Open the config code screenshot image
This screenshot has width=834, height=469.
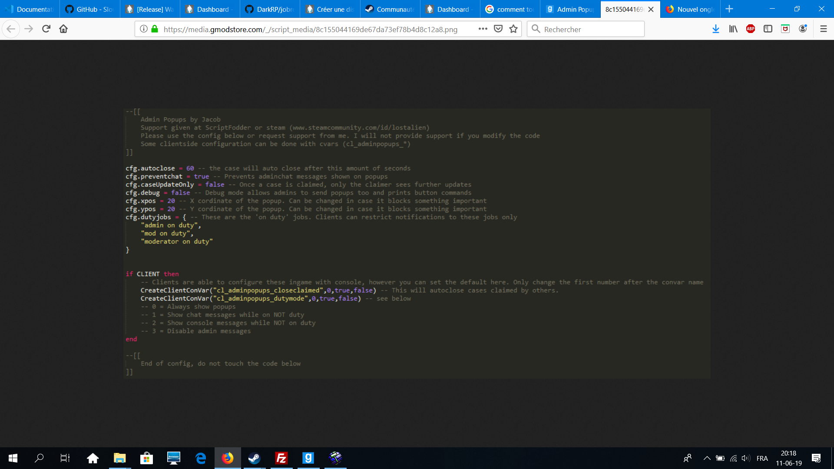point(417,243)
